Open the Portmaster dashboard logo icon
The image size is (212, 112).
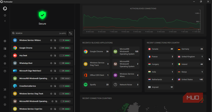tap(5, 9)
